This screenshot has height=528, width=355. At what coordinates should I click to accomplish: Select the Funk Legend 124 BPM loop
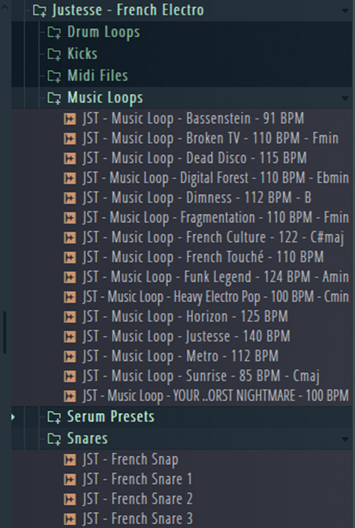tap(215, 277)
